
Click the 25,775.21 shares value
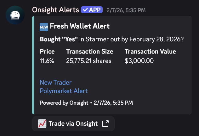click(x=89, y=61)
